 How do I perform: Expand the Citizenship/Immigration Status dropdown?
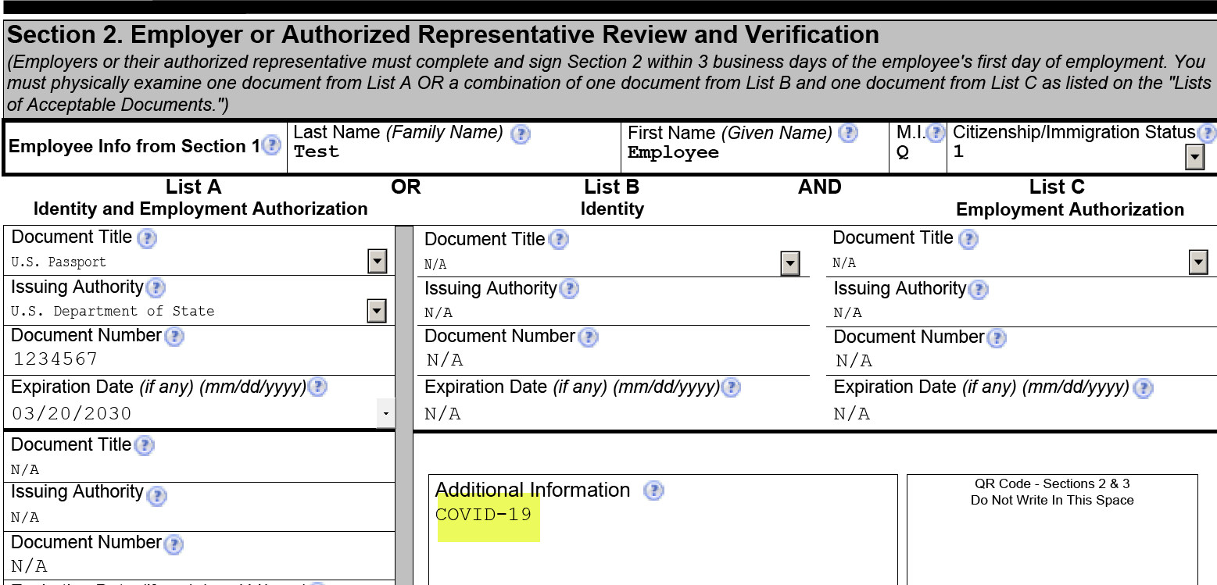tap(1195, 156)
